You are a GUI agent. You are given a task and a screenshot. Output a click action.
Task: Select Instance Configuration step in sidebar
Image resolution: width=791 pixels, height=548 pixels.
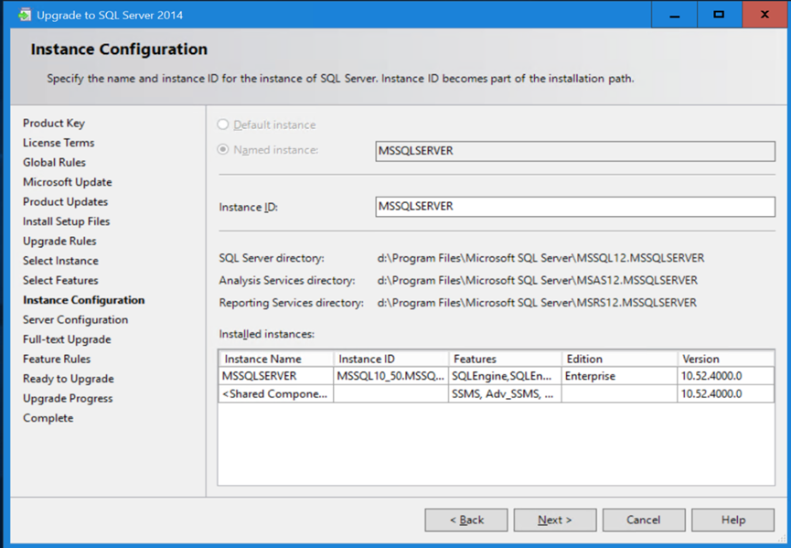point(84,300)
